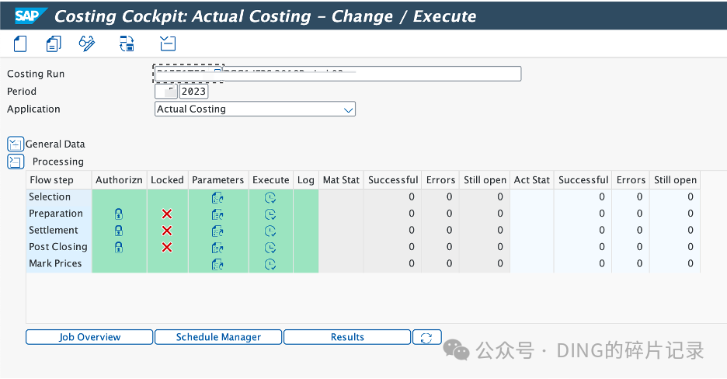Click the authorization lock for Preparation
727x379 pixels.
point(119,214)
